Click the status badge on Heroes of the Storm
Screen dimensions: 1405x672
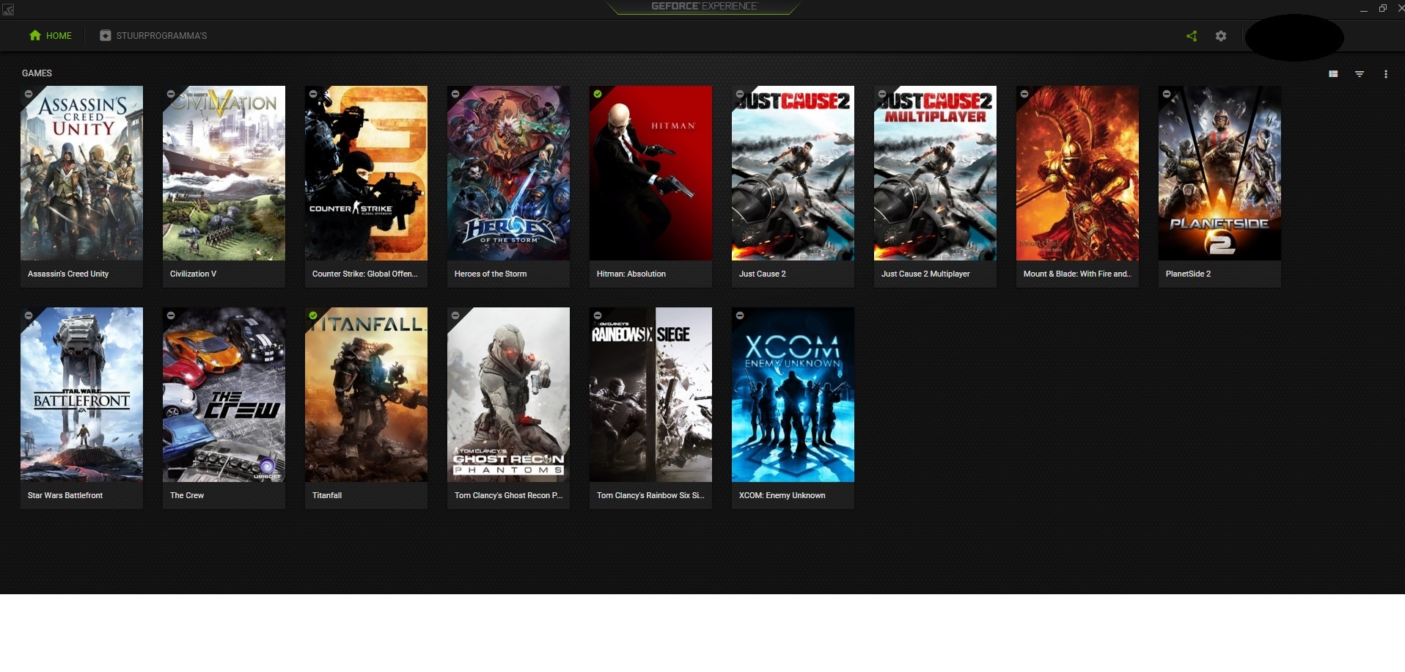coord(455,94)
